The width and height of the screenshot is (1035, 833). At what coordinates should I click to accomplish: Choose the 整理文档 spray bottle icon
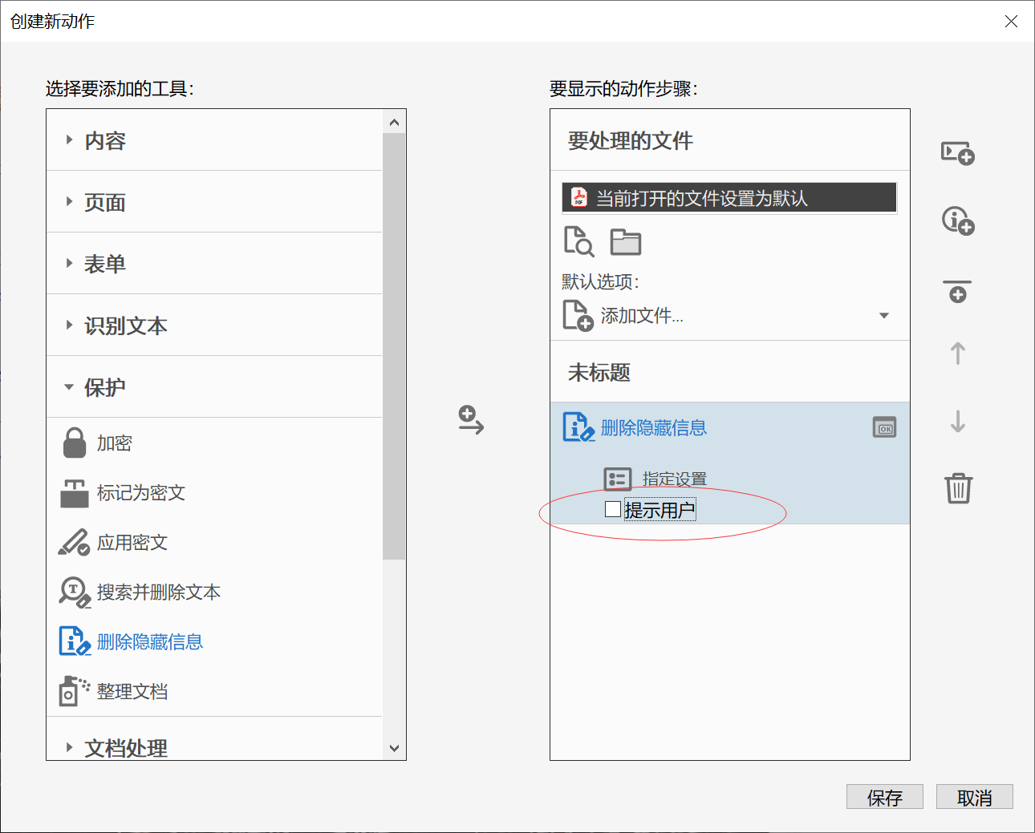[x=75, y=691]
